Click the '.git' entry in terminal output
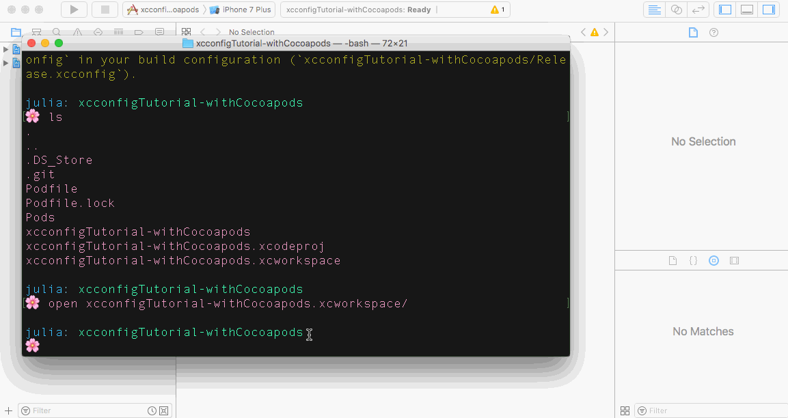This screenshot has width=788, height=418. [40, 174]
